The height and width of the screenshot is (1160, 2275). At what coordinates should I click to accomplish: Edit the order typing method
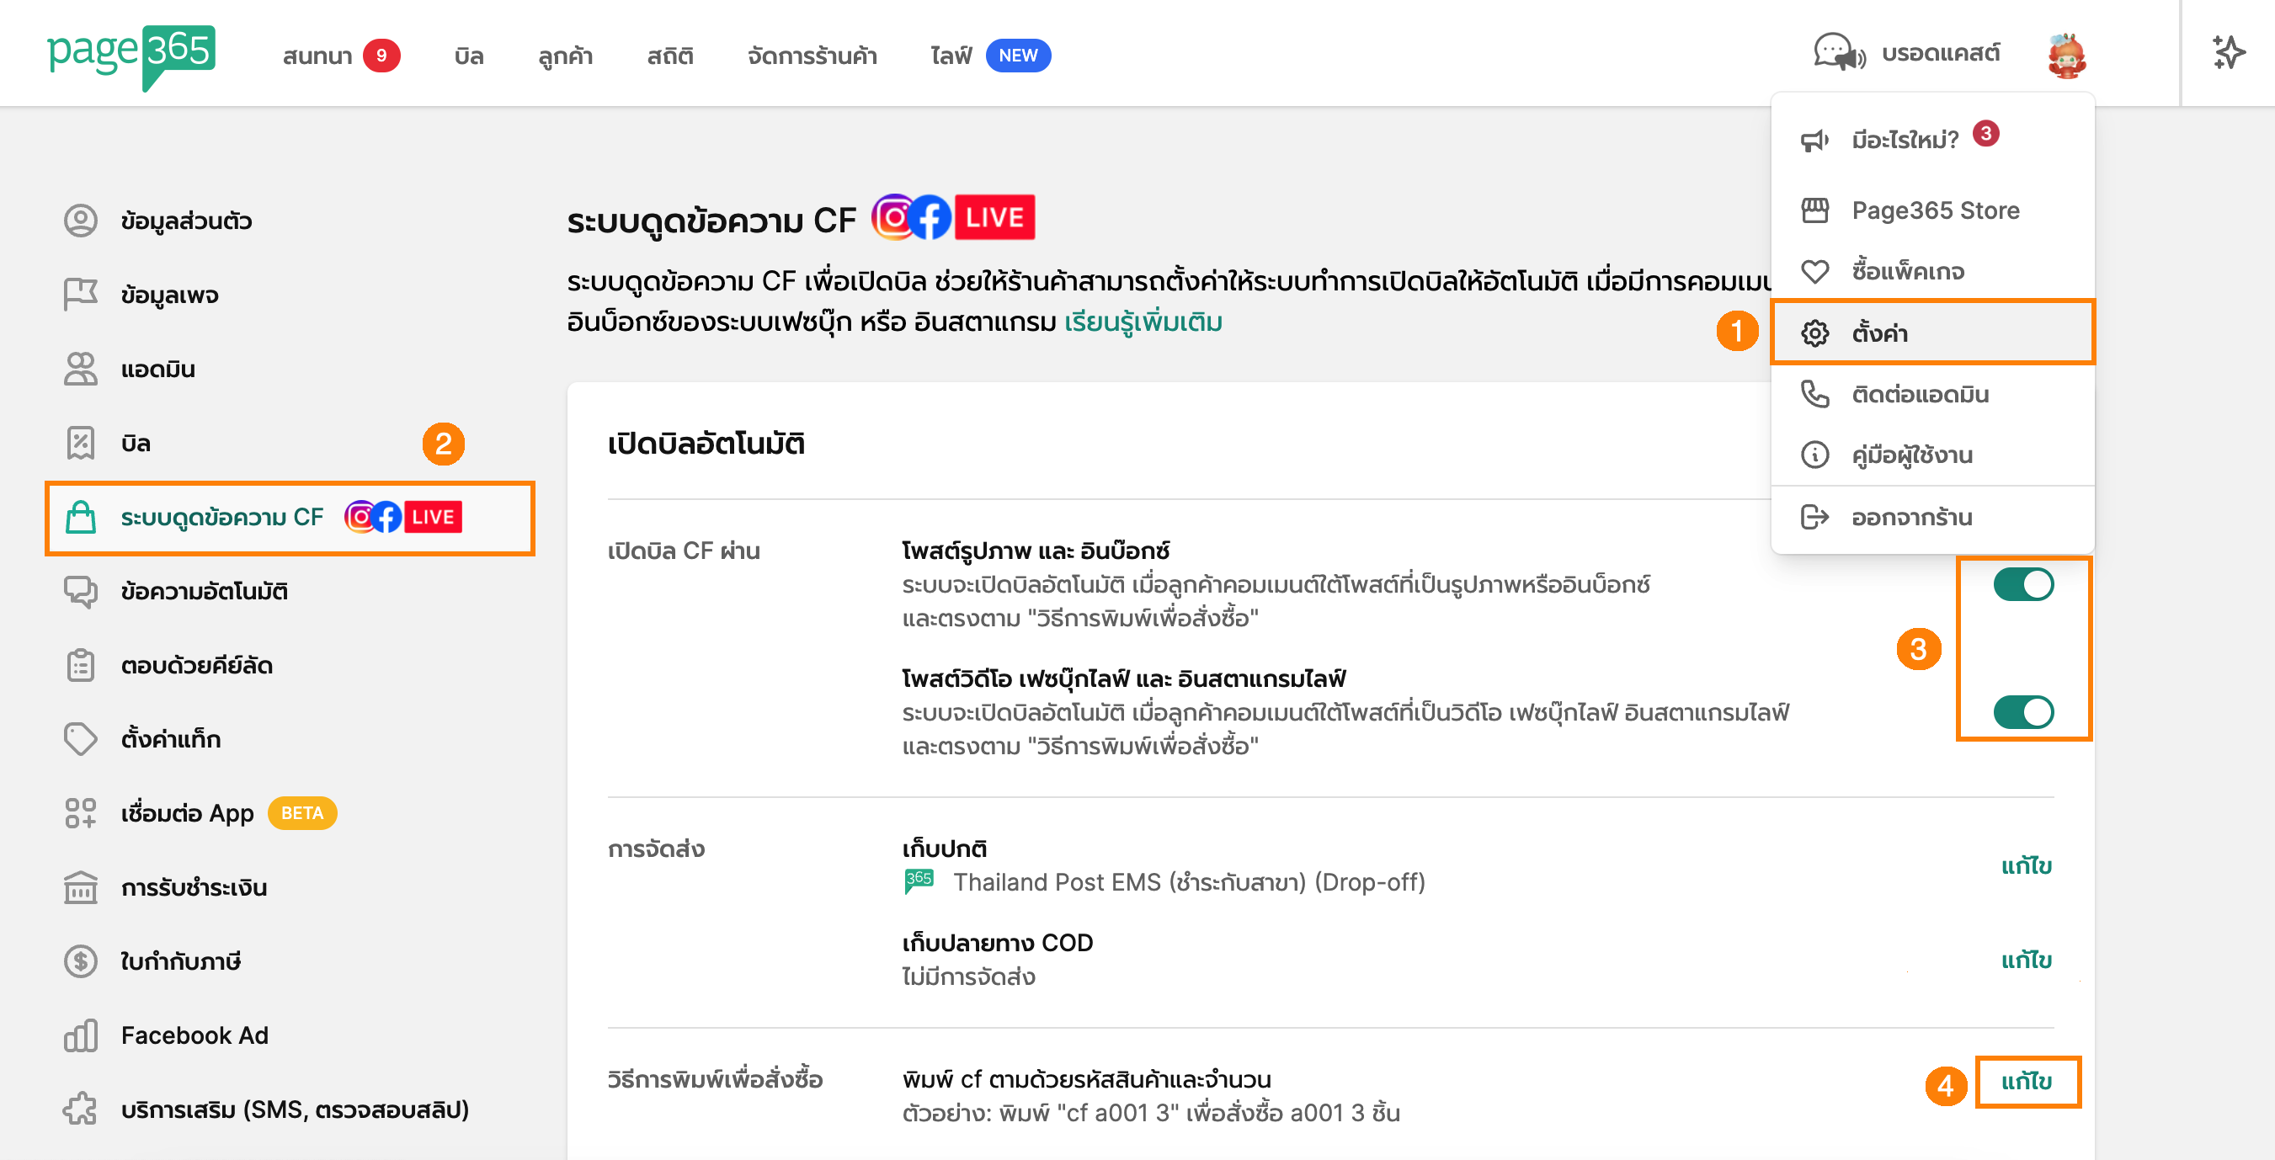point(2026,1081)
